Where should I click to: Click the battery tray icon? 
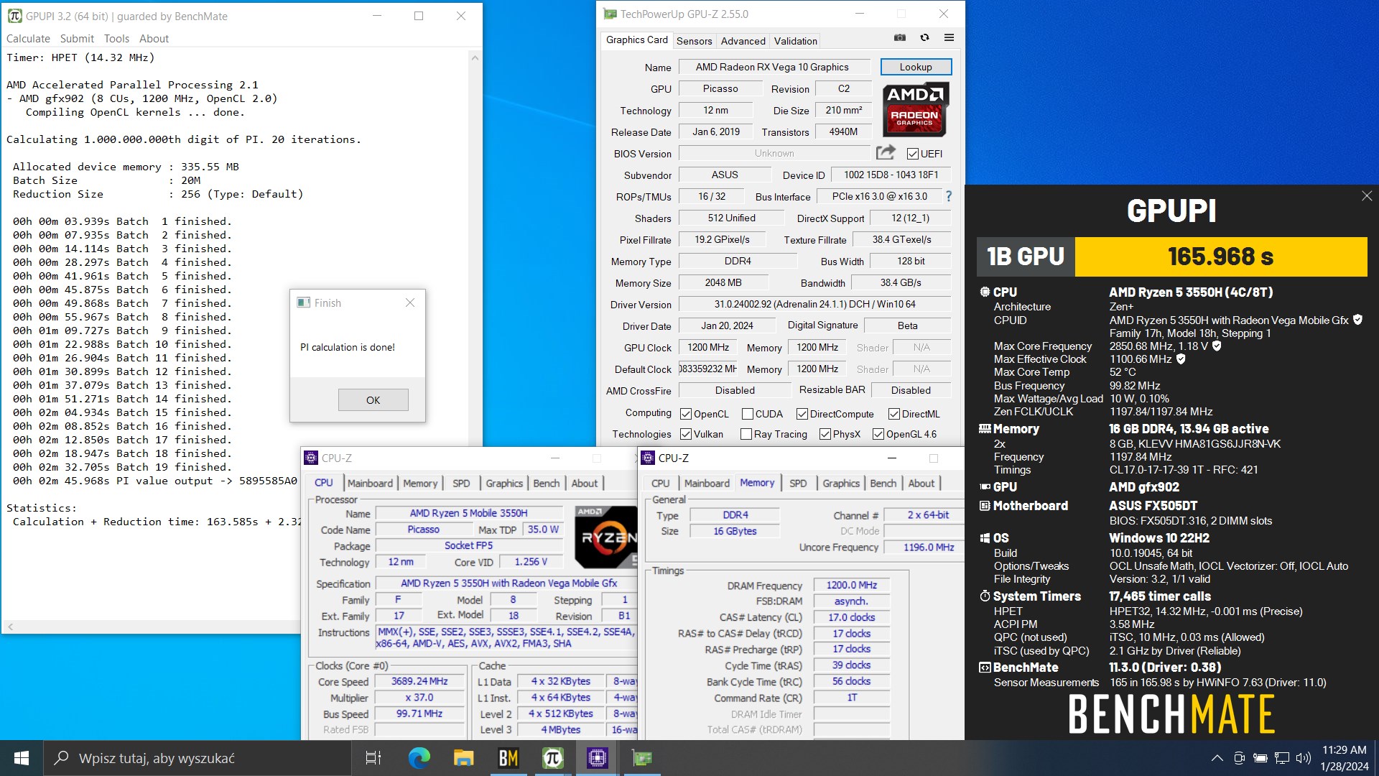(x=1260, y=758)
